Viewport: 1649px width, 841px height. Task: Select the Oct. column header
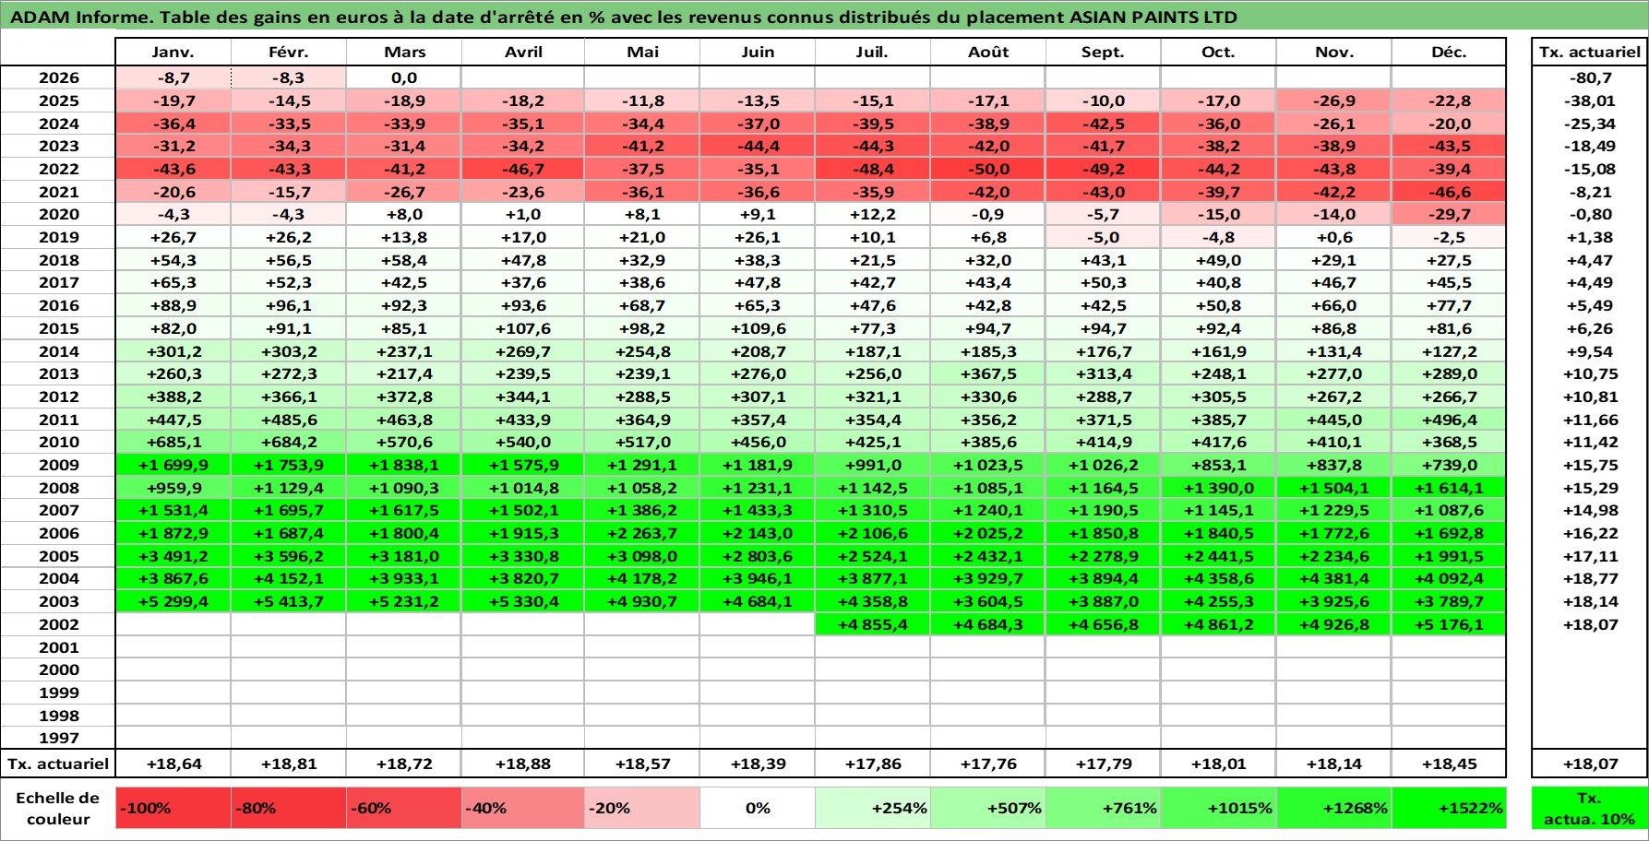point(1218,52)
